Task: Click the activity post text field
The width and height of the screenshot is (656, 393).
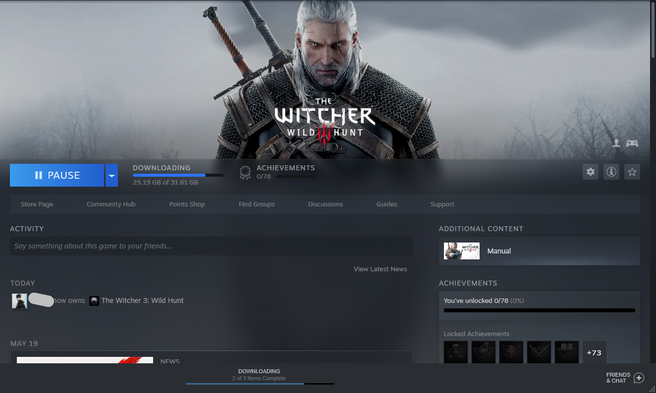Action: 212,246
